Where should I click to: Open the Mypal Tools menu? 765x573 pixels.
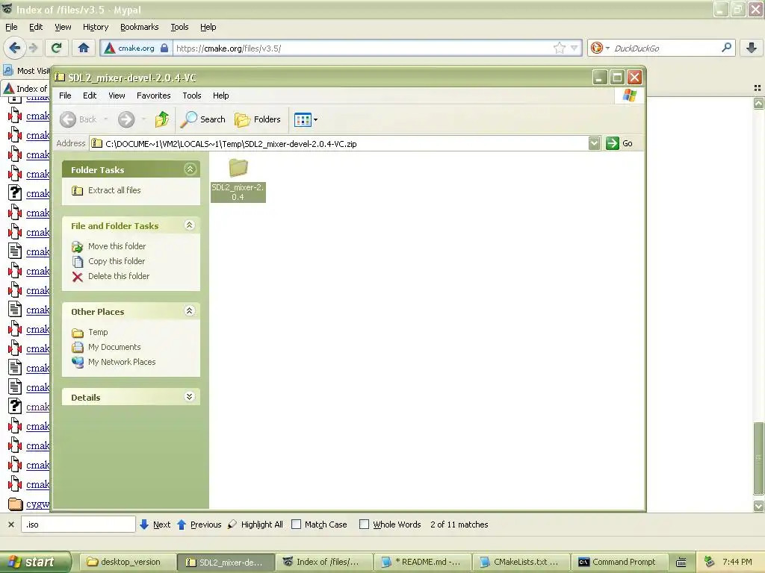point(179,28)
